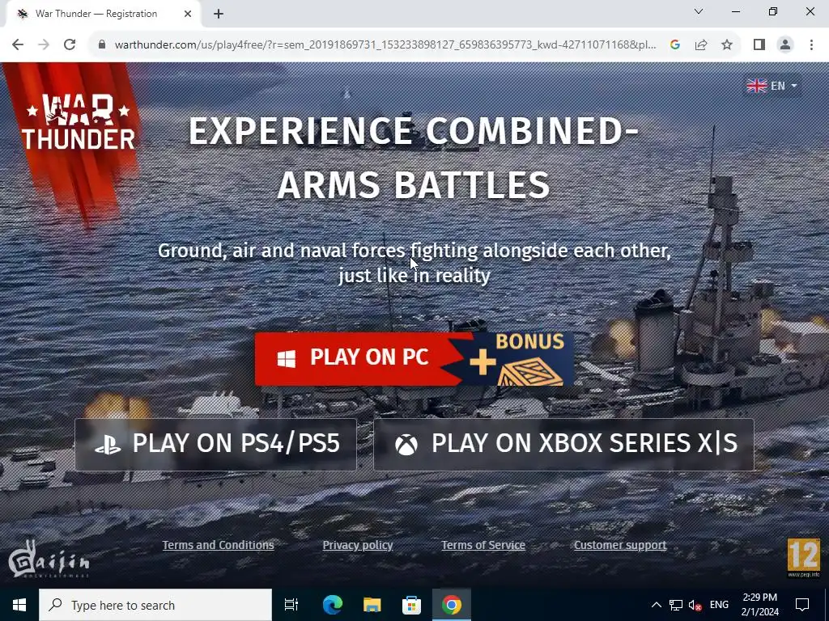Choose PLAY ON XBOX SERIES X|S
Screen dimensions: 829x621
[x=563, y=444]
